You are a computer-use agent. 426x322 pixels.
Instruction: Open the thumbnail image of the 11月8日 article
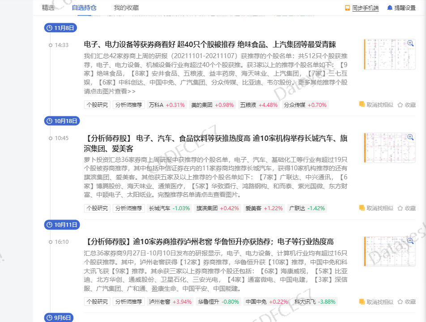390,54
